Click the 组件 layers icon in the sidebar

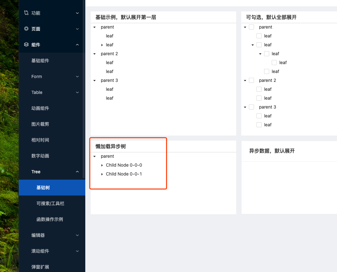point(26,45)
